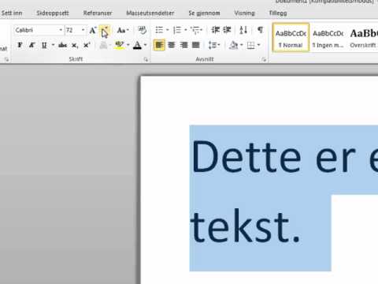Click the Text Effects icon

point(103,45)
